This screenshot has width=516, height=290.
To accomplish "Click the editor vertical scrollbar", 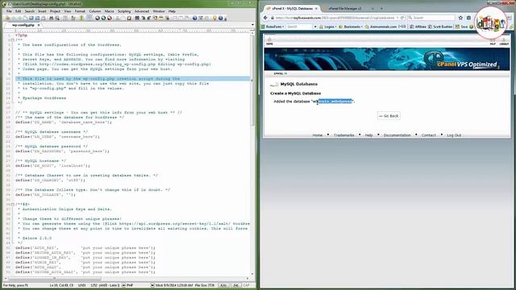I will 252,79.
